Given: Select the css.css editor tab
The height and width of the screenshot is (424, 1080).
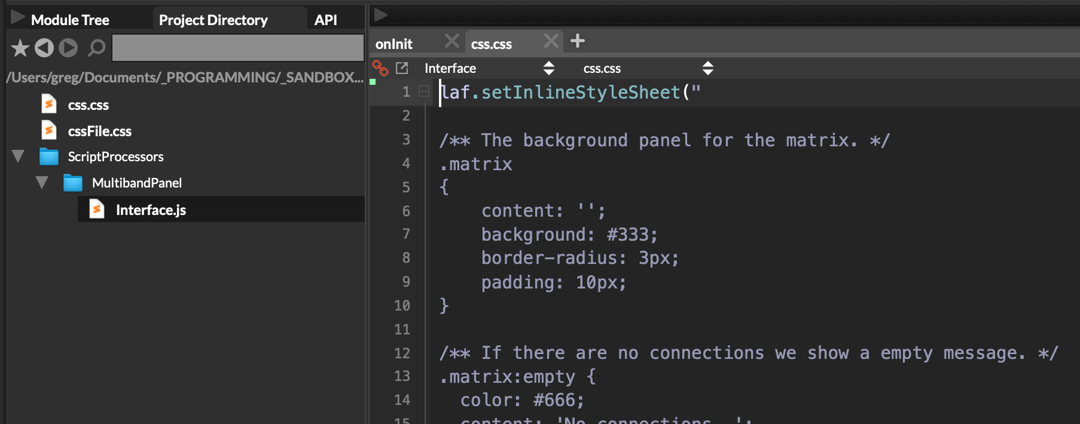Looking at the screenshot, I should point(492,44).
